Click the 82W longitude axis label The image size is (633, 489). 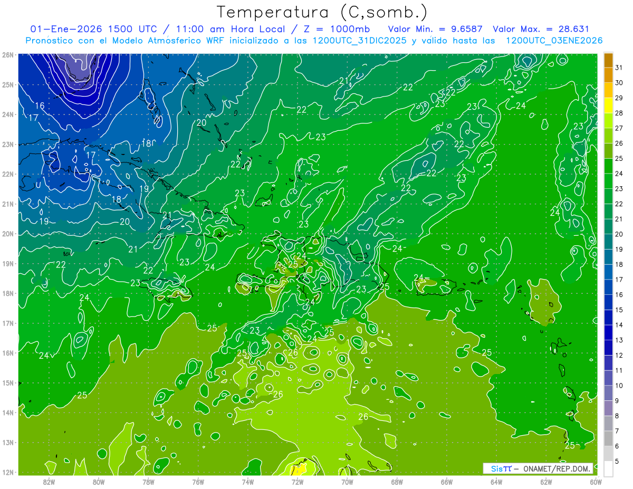tap(49, 482)
